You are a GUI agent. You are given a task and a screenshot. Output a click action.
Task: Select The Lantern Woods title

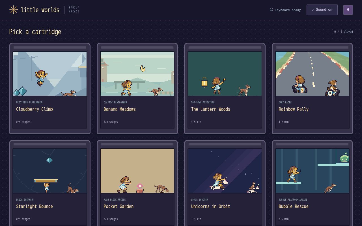pyautogui.click(x=211, y=109)
